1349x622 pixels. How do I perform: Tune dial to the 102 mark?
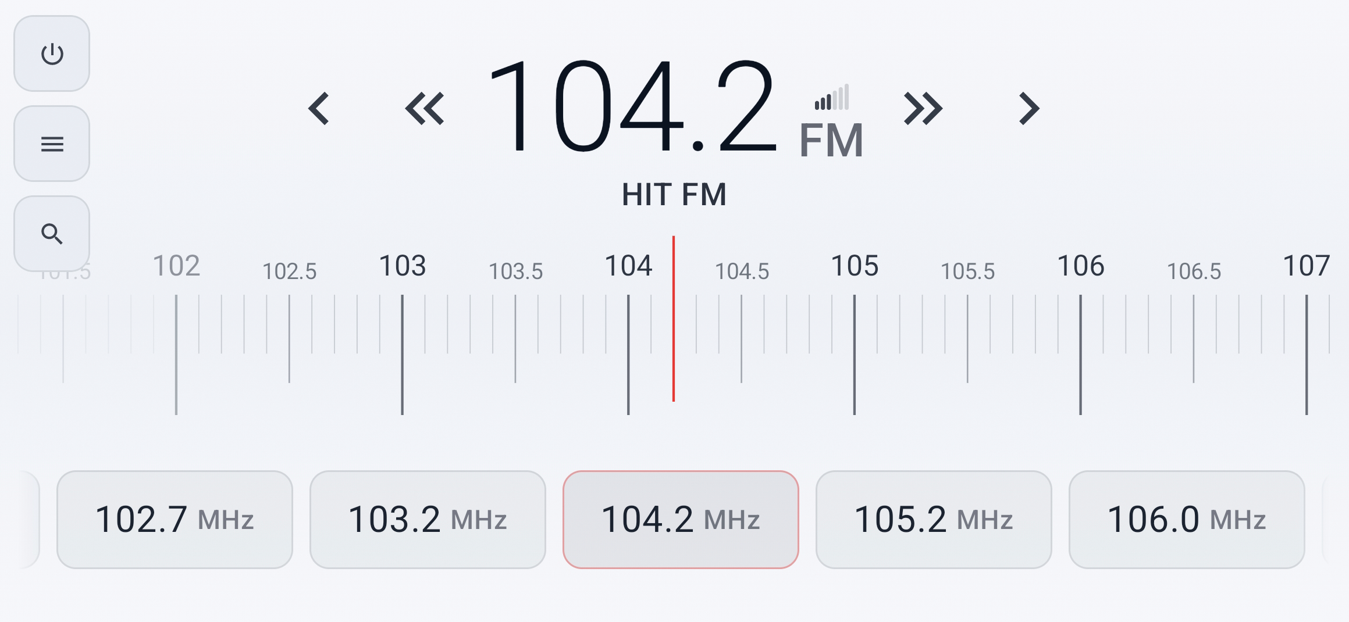(176, 266)
